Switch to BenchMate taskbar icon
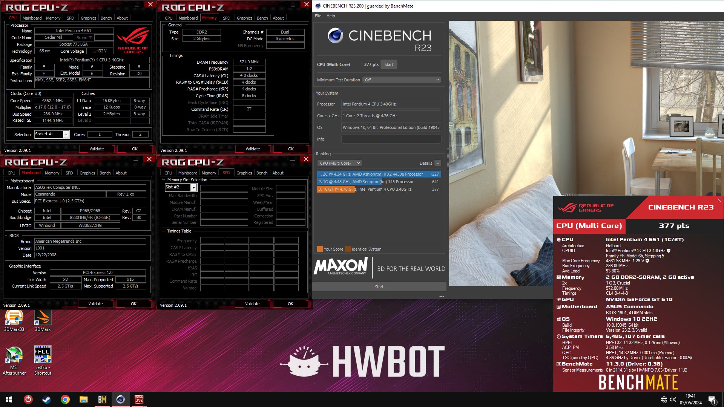 102,399
